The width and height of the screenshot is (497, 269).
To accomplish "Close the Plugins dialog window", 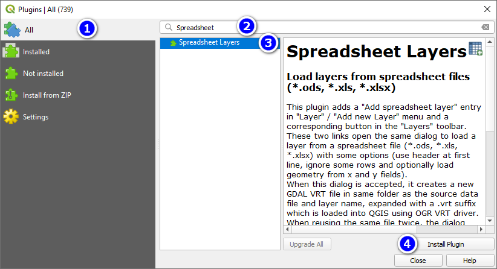I will [x=487, y=9].
